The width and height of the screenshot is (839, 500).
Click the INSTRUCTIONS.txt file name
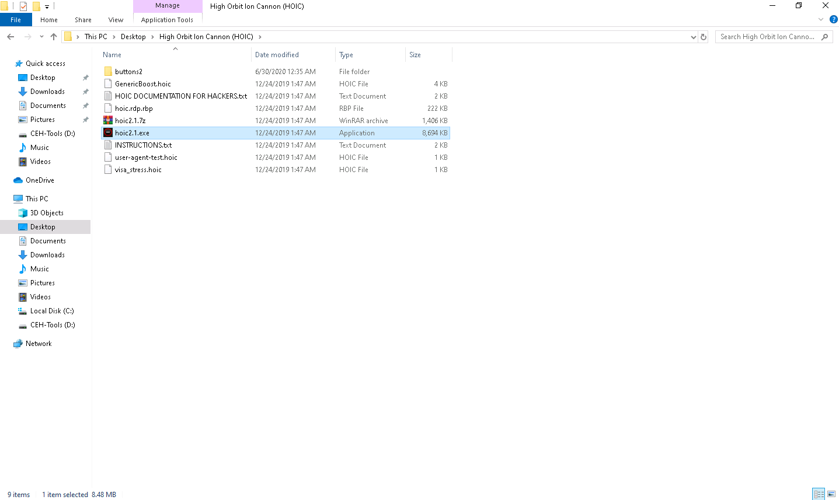[143, 145]
